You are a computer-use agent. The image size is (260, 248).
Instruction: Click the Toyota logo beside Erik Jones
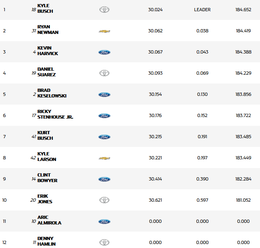[x=104, y=200]
